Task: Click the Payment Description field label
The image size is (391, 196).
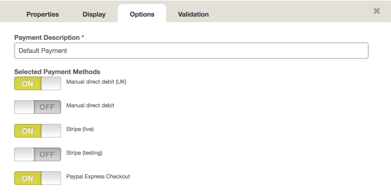Action: tap(47, 38)
